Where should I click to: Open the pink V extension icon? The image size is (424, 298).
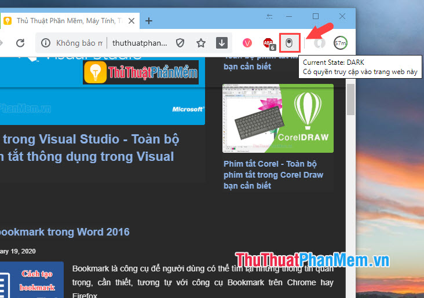point(247,43)
